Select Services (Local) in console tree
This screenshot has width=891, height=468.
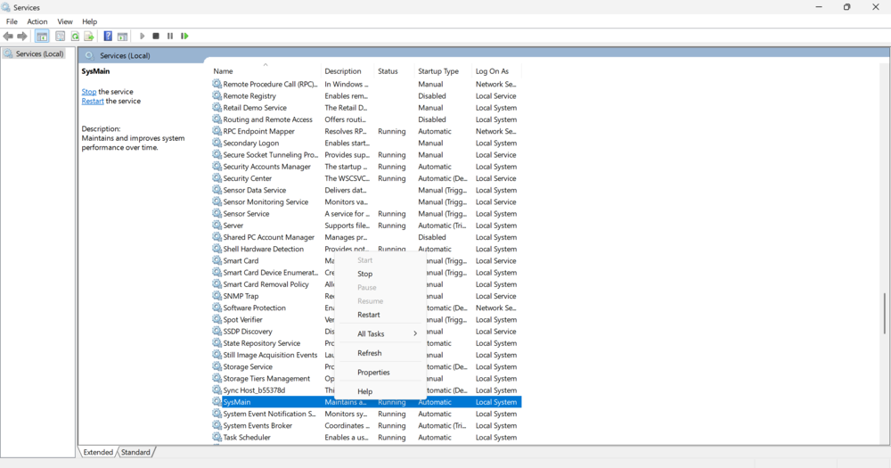pyautogui.click(x=34, y=53)
